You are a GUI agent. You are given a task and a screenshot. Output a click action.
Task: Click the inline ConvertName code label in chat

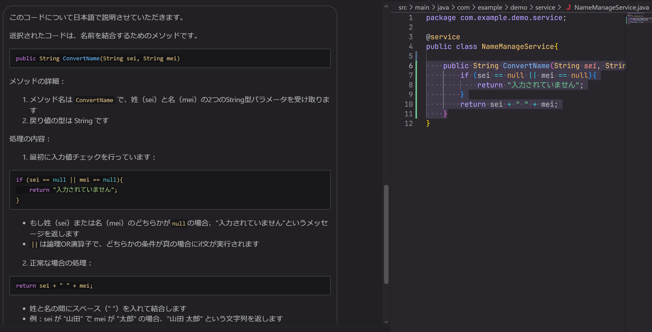[94, 100]
